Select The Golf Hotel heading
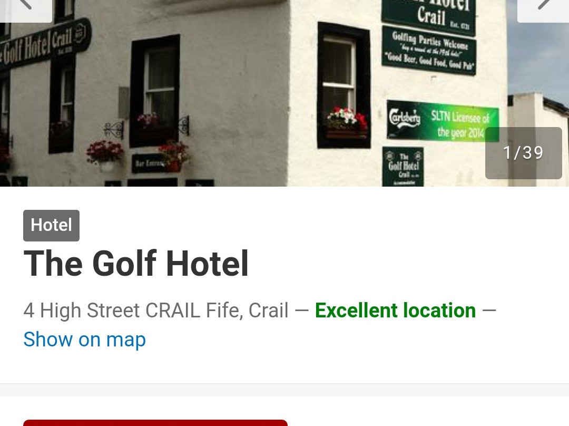Image resolution: width=569 pixels, height=426 pixels. (136, 263)
